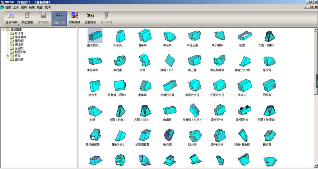The height and width of the screenshot is (169, 318).
Task: Choose the 直角弯 right-angle elbow icon
Action: [145, 35]
